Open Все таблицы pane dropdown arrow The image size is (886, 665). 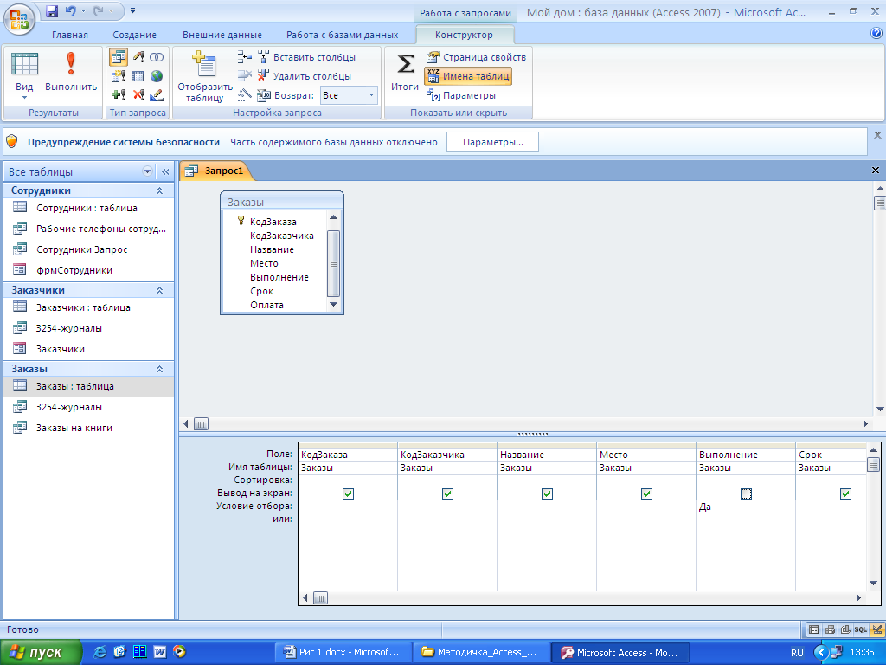click(147, 171)
